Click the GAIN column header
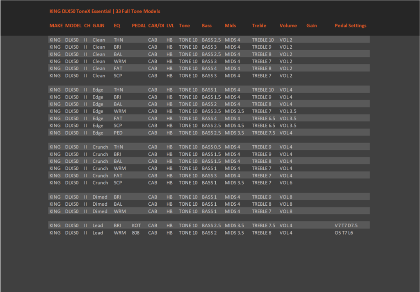Image resolution: width=420 pixels, height=292 pixels. [x=98, y=26]
